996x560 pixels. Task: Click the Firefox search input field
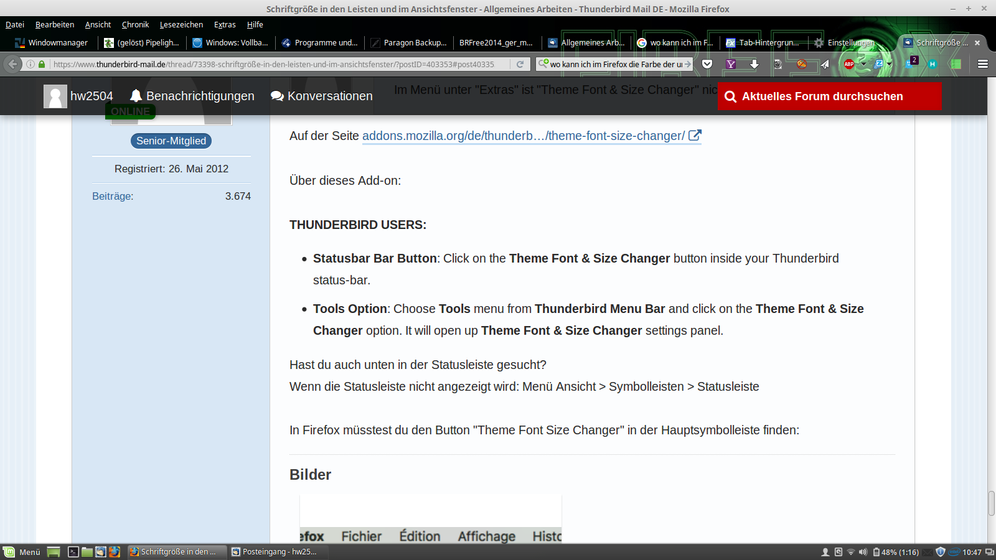pos(615,64)
